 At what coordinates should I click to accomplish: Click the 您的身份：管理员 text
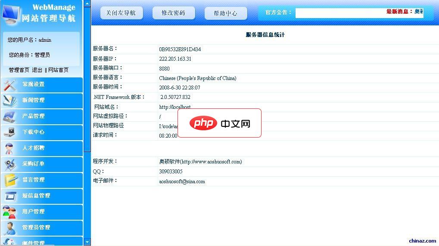[x=29, y=55]
